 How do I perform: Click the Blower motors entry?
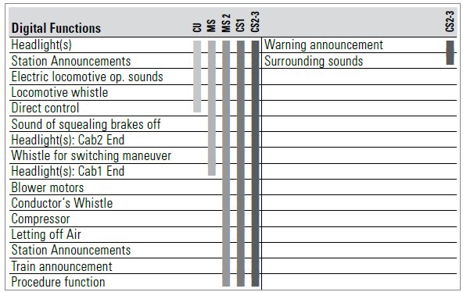point(48,187)
